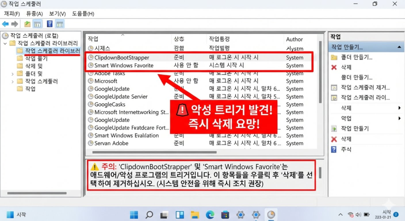405x221 pixels.
Task: Collapse the 작업 만들기... actions header arrow
Action: pyautogui.click(x=399, y=47)
